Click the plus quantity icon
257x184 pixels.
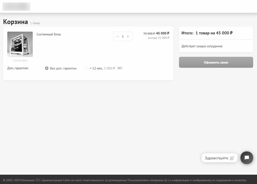coord(128,36)
